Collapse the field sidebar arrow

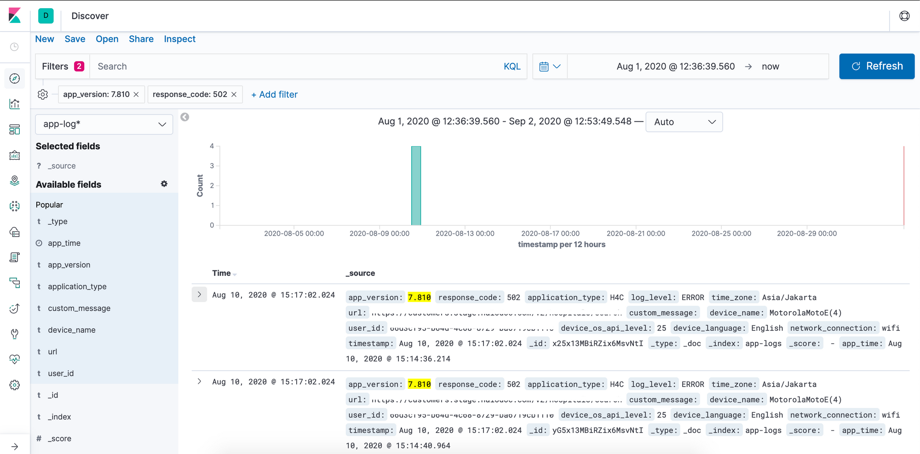tap(185, 117)
